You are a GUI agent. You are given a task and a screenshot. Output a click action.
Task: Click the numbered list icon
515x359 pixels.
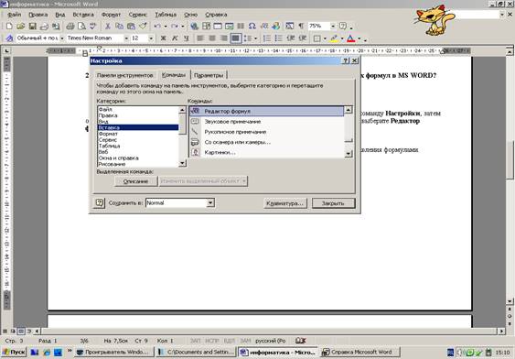267,38
